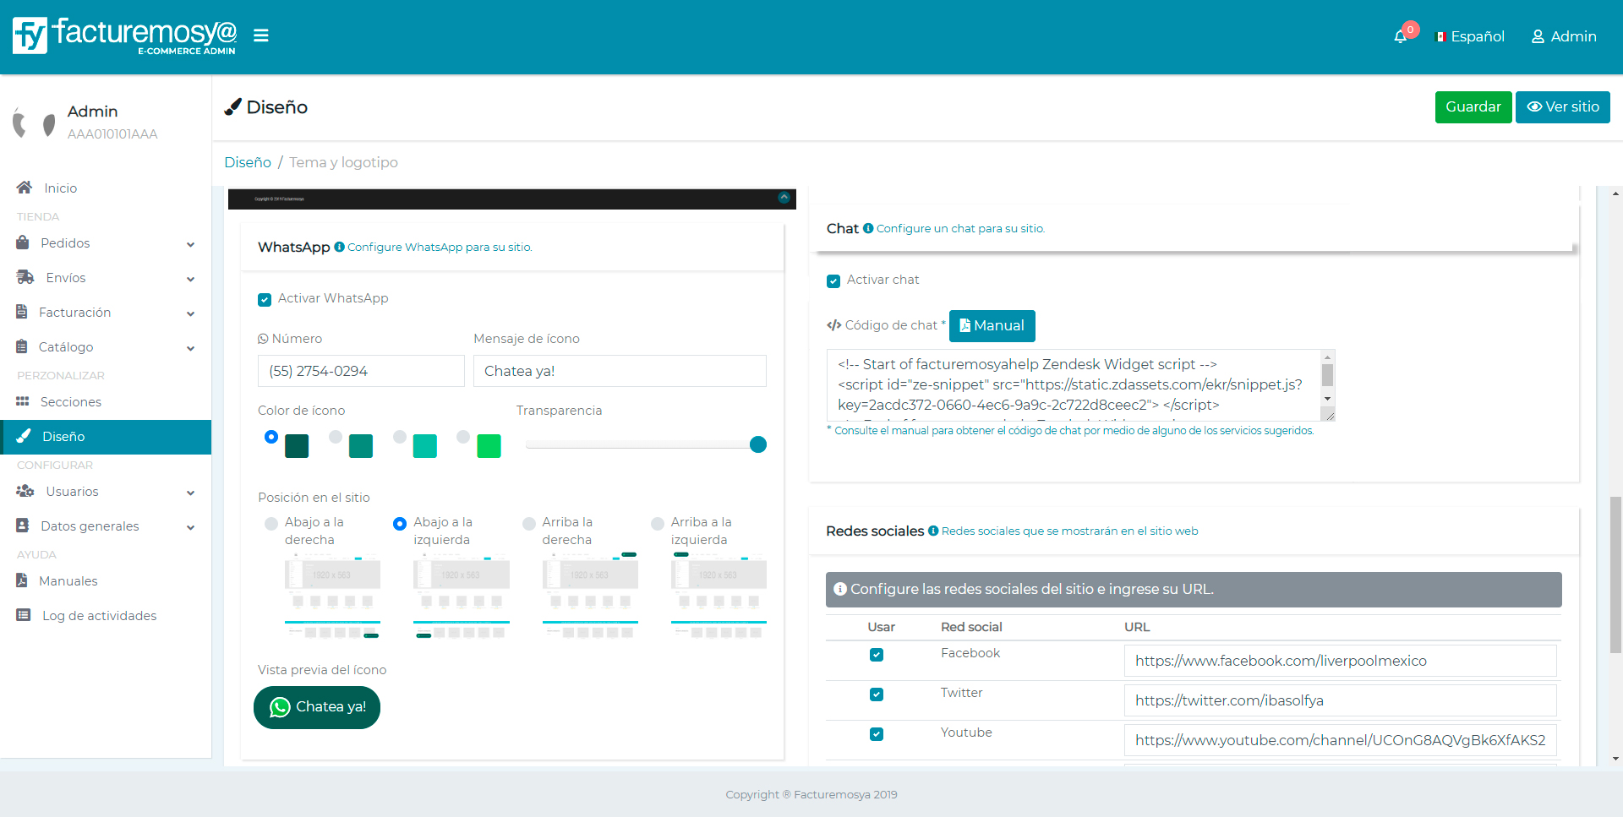Viewport: 1623px width, 817px height.
Task: Click the WhatsApp info icon
Action: click(x=339, y=247)
